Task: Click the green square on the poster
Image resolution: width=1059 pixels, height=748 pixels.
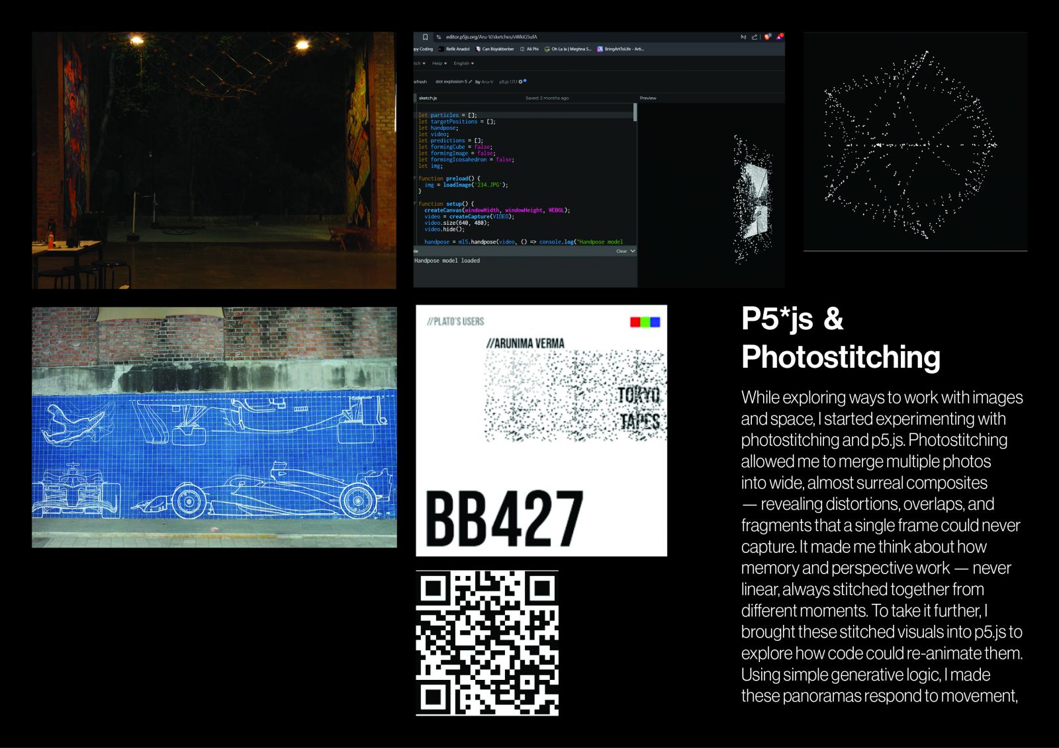Action: coord(645,322)
